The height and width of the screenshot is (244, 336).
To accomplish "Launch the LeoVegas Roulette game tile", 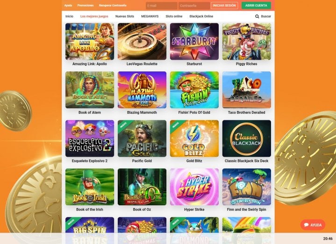I will tap(142, 42).
